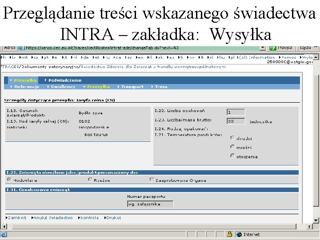Switch to the Trasa sub-tab

pyautogui.click(x=161, y=87)
